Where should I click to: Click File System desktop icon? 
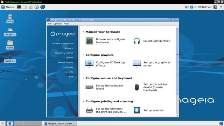pos(10,30)
